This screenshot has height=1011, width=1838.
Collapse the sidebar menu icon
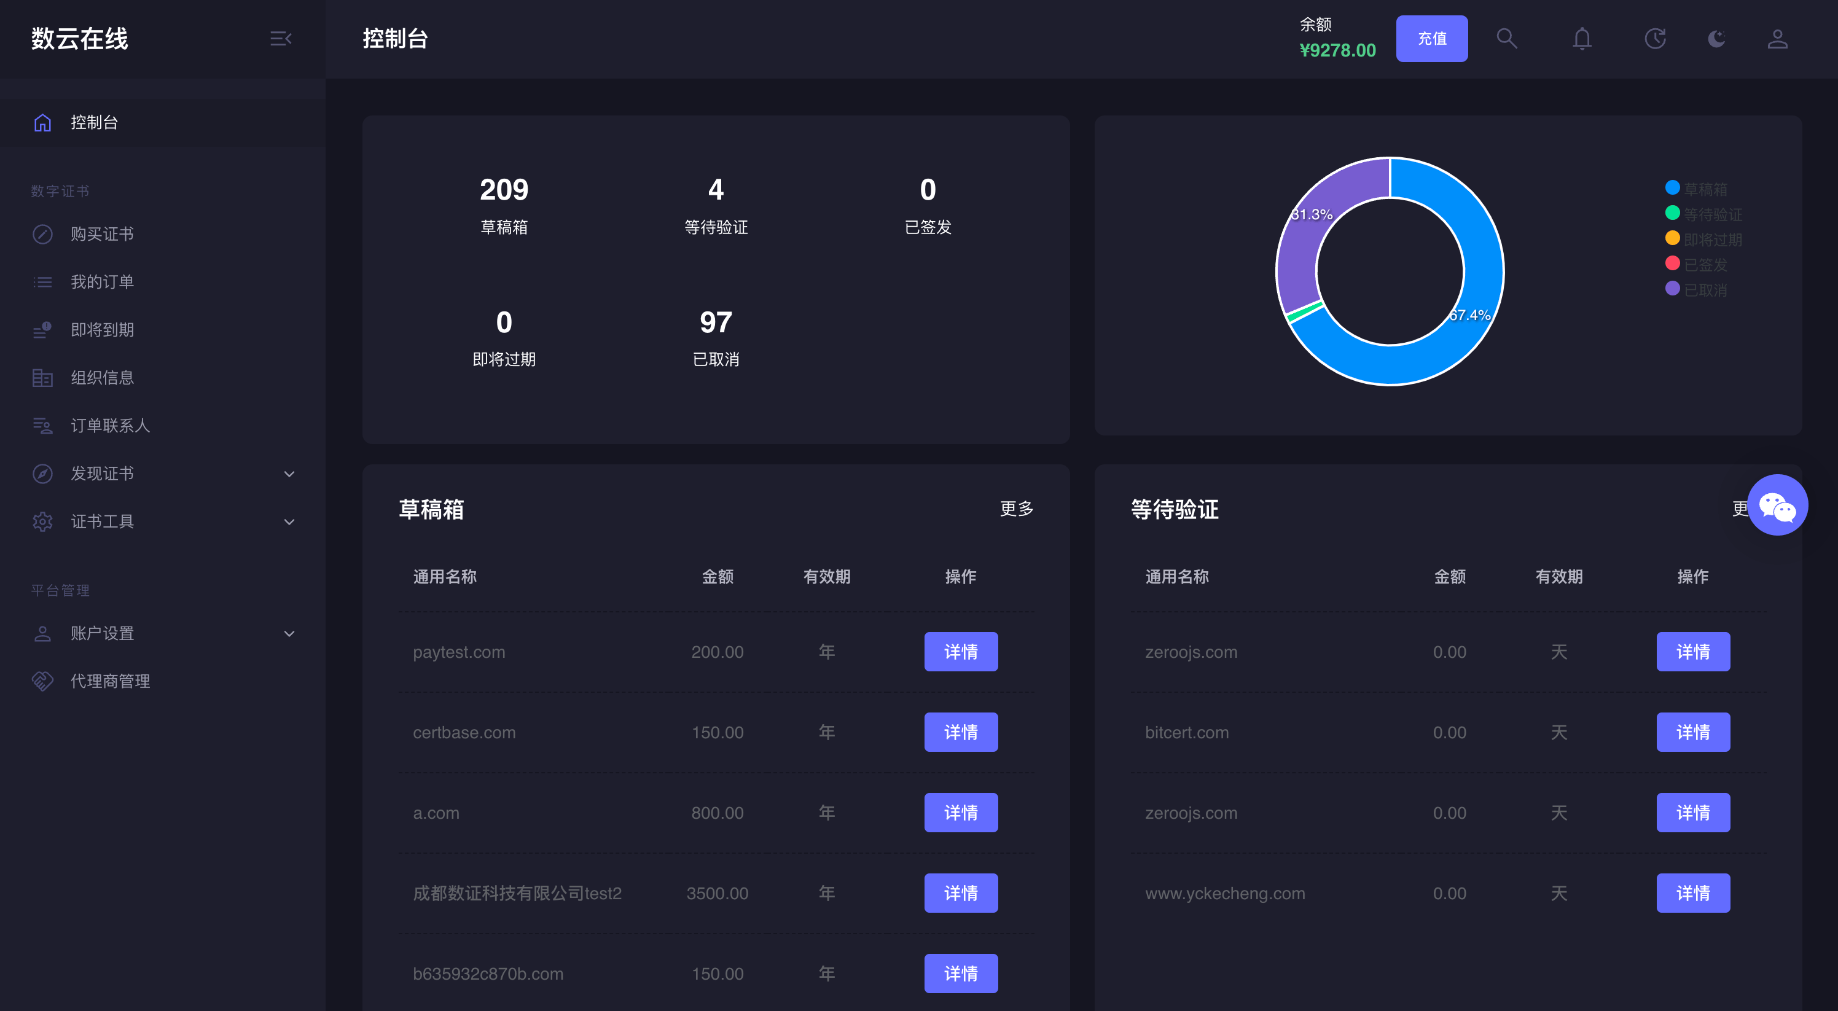[x=280, y=39]
